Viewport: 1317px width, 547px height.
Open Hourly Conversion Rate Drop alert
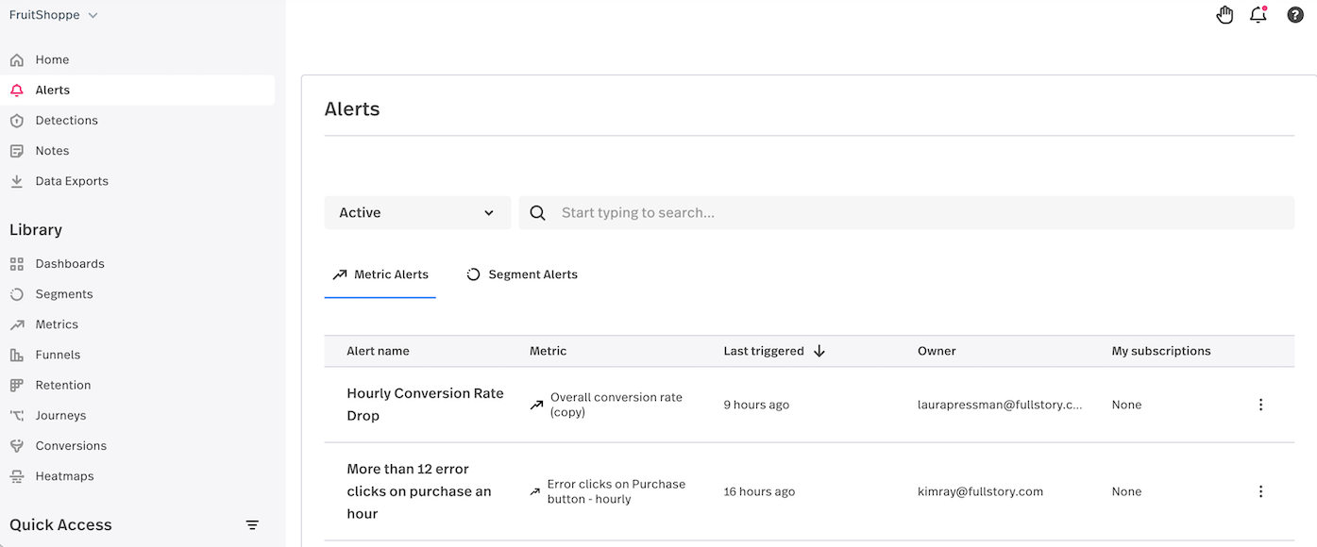coord(425,405)
